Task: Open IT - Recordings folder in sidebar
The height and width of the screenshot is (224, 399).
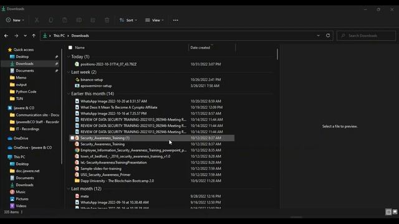Action: 27,129
